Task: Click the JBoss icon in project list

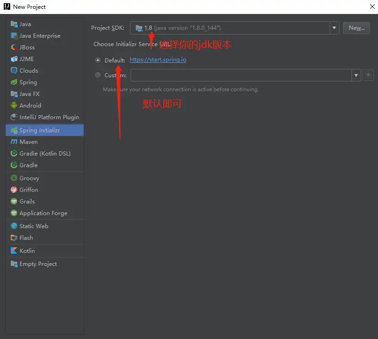Action: point(14,47)
